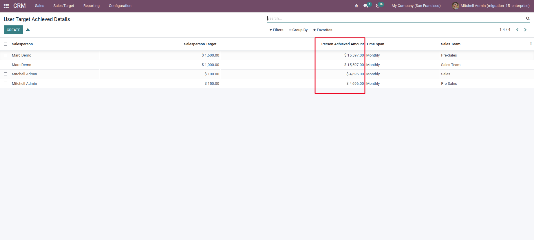Open My Company (San Francisco) switcher
Screen dimensions: 534x240
(416, 6)
